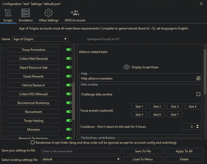
Task: Select troop preset Slot 3
Action: click(175, 106)
